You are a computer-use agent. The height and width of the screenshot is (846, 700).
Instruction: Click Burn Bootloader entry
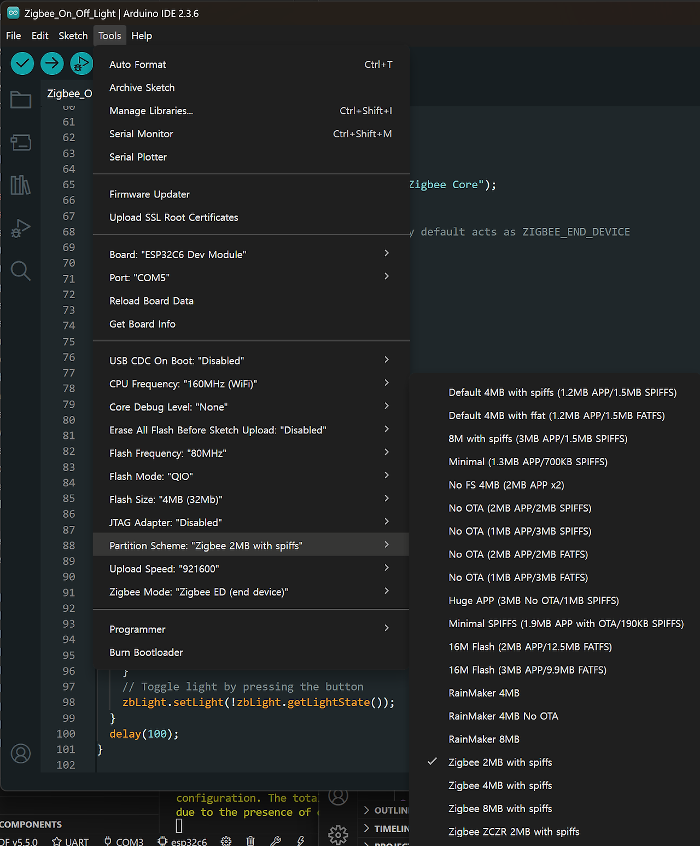[x=251, y=652]
